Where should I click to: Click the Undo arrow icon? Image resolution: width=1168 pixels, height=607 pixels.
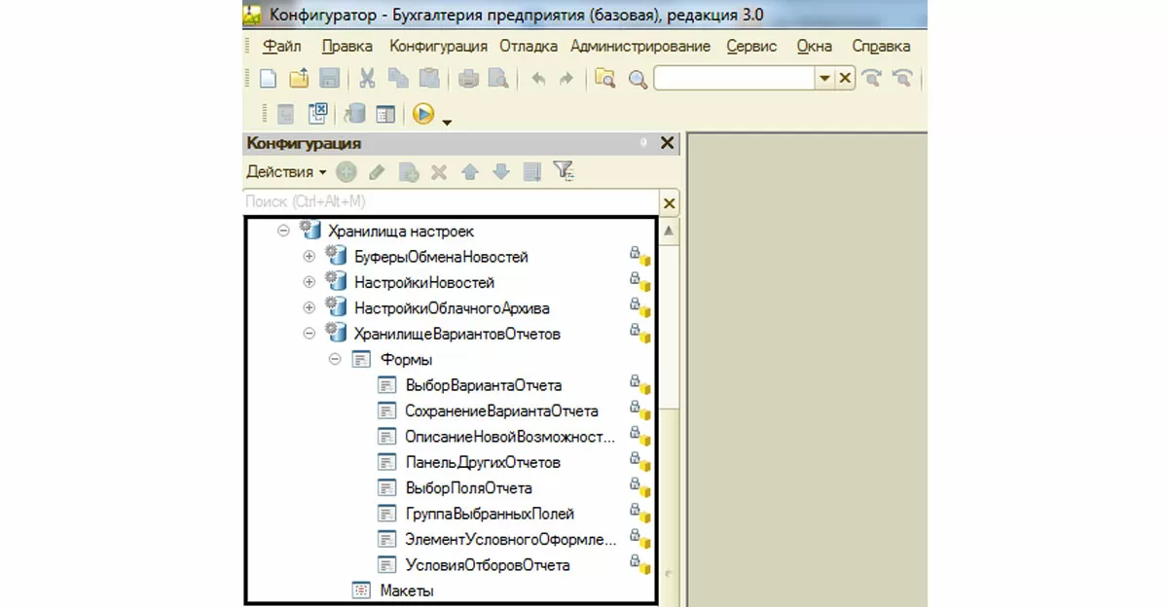click(537, 79)
